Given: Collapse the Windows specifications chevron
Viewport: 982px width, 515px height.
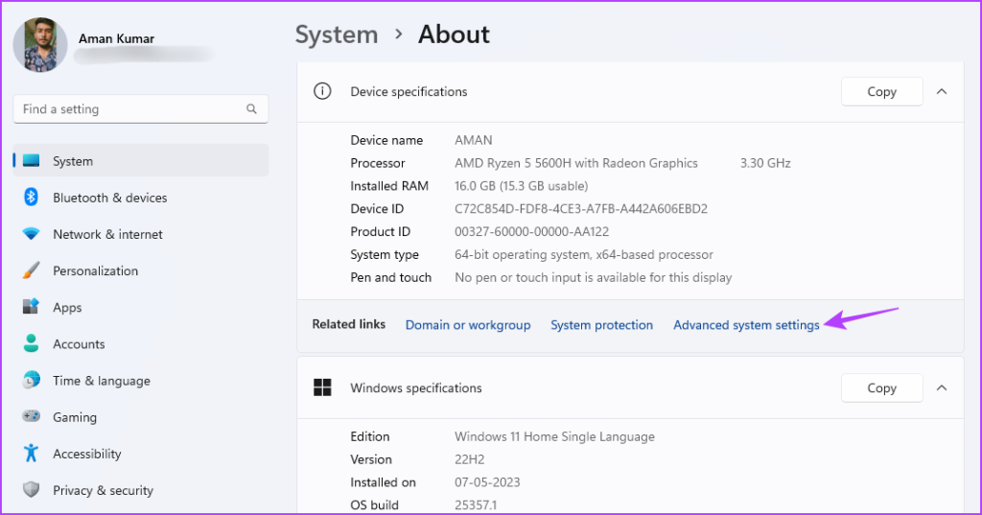Looking at the screenshot, I should point(942,388).
